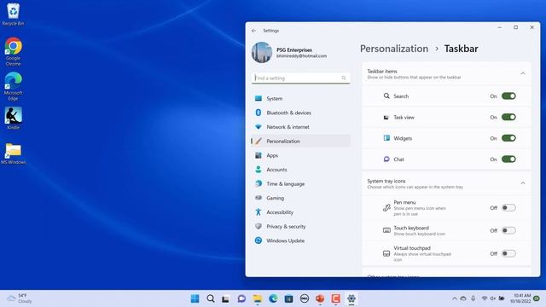Click the Touch keyboard row icon
Image resolution: width=546 pixels, height=307 pixels.
pyautogui.click(x=386, y=230)
